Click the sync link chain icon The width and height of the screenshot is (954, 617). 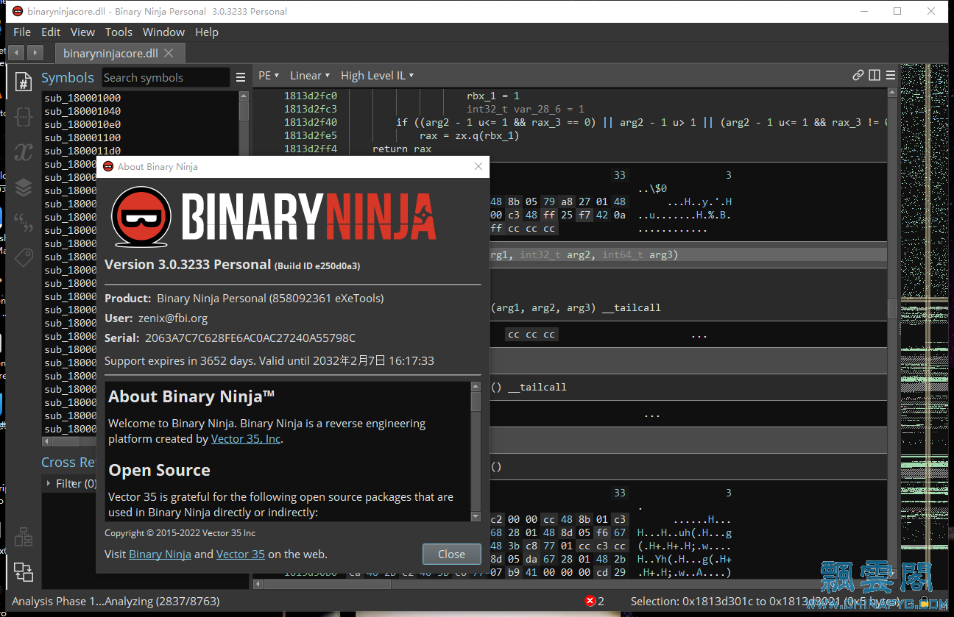[x=858, y=75]
